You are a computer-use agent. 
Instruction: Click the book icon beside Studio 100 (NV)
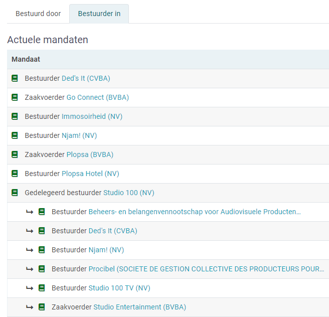click(15, 193)
